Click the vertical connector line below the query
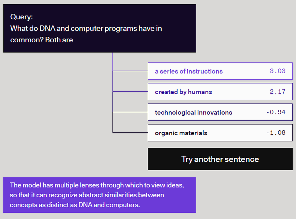 (113, 62)
